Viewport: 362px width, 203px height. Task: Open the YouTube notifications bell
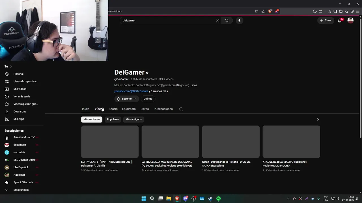(x=340, y=20)
